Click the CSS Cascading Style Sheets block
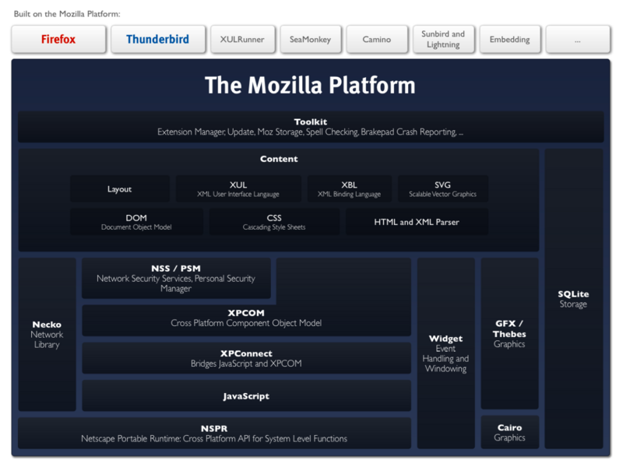Image resolution: width=623 pixels, height=467 pixels. click(x=274, y=222)
